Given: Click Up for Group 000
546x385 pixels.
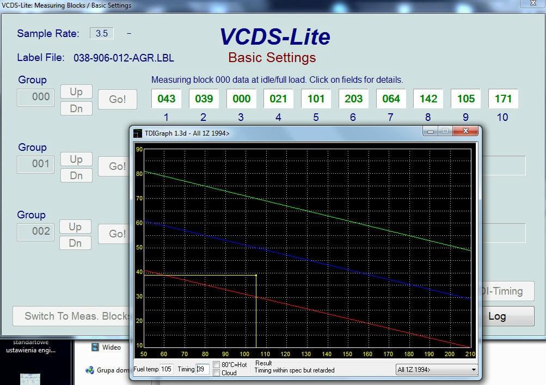Looking at the screenshot, I should point(76,91).
